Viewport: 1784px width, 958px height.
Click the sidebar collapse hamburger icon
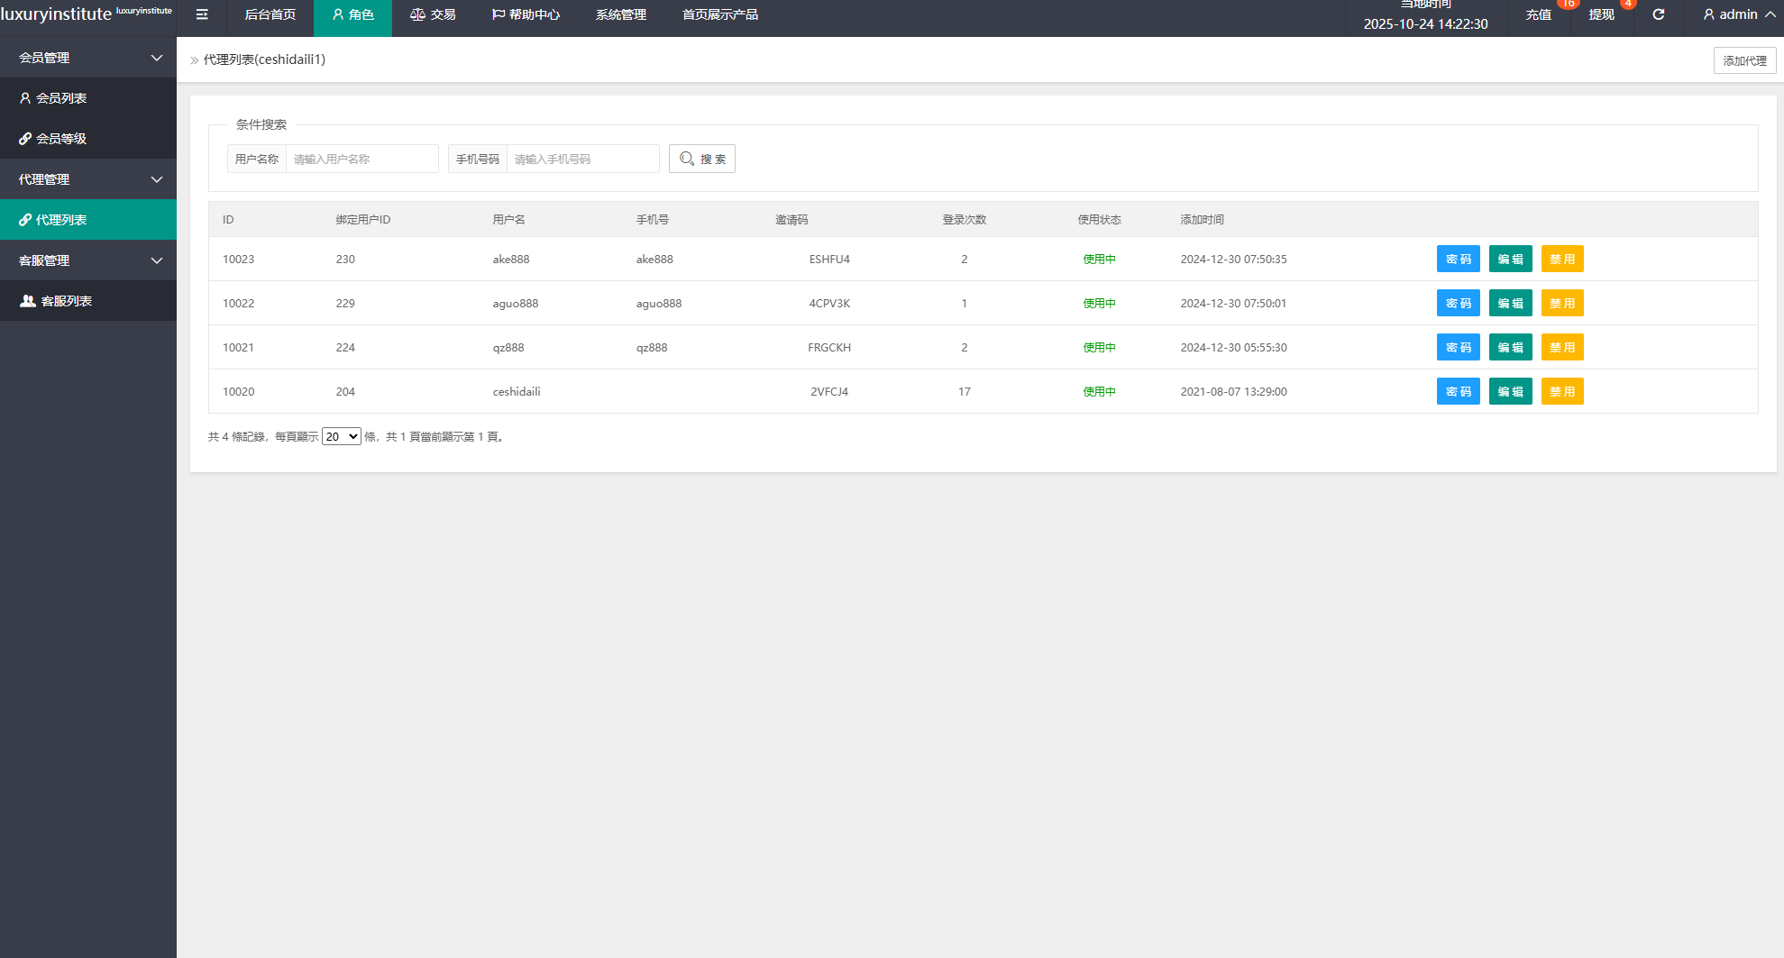202,14
